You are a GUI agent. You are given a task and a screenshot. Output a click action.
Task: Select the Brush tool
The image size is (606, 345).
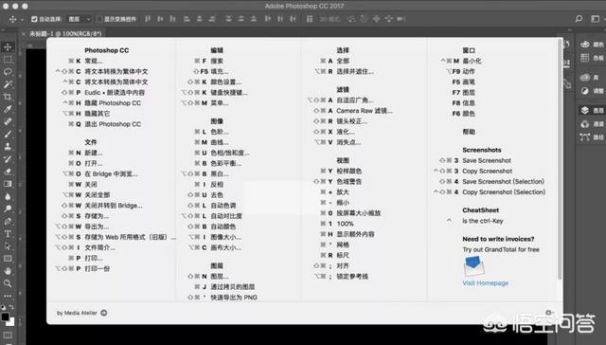coord(8,134)
